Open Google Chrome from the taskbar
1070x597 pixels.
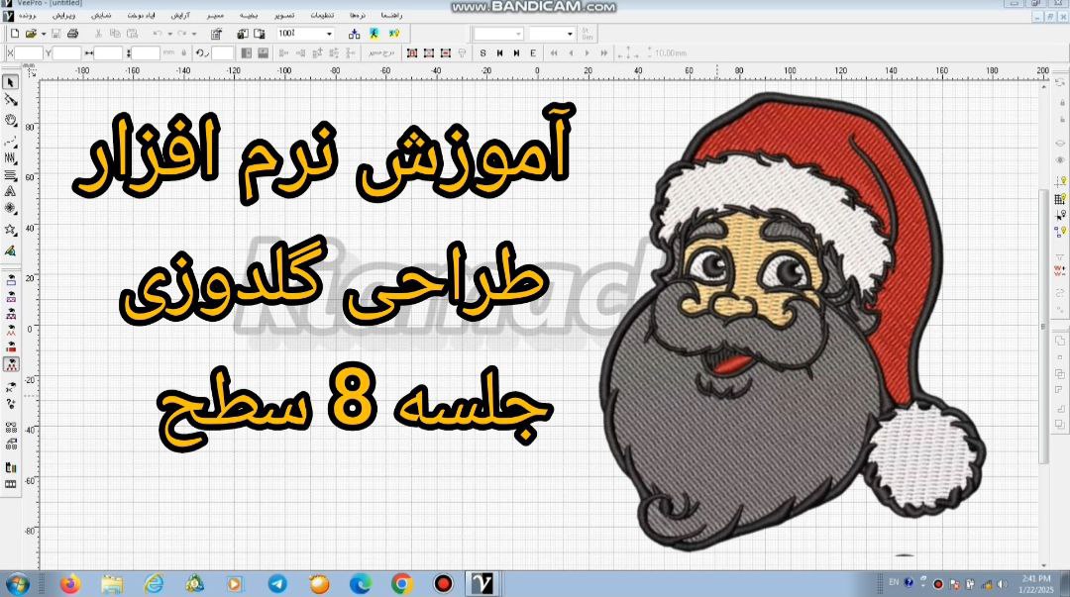[x=401, y=583]
